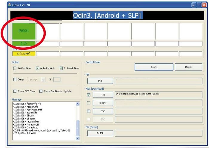209x148 pixels.
Task: Minimize the Odin3 window
Action: 193,5
